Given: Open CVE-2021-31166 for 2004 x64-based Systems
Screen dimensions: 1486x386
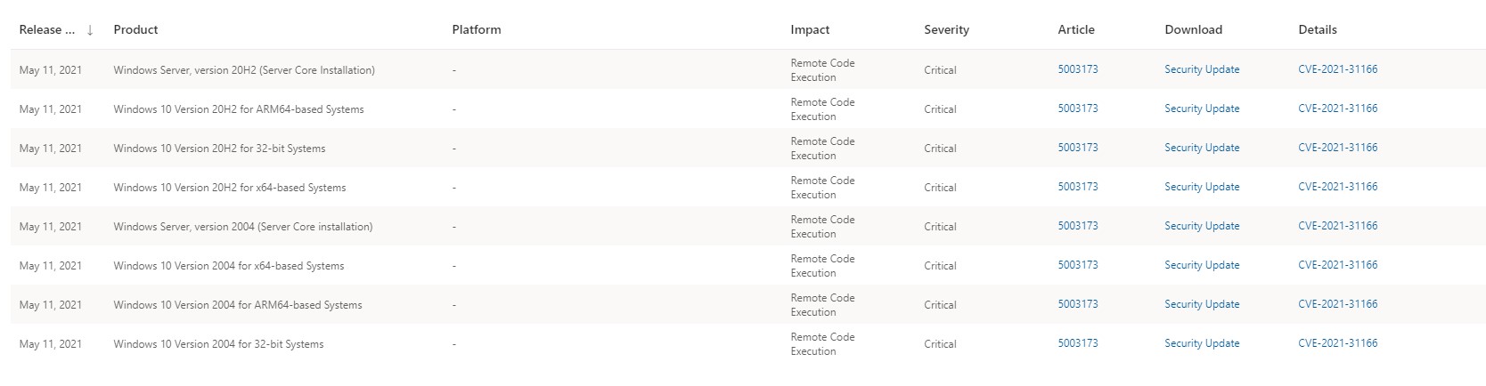Looking at the screenshot, I should 1337,265.
